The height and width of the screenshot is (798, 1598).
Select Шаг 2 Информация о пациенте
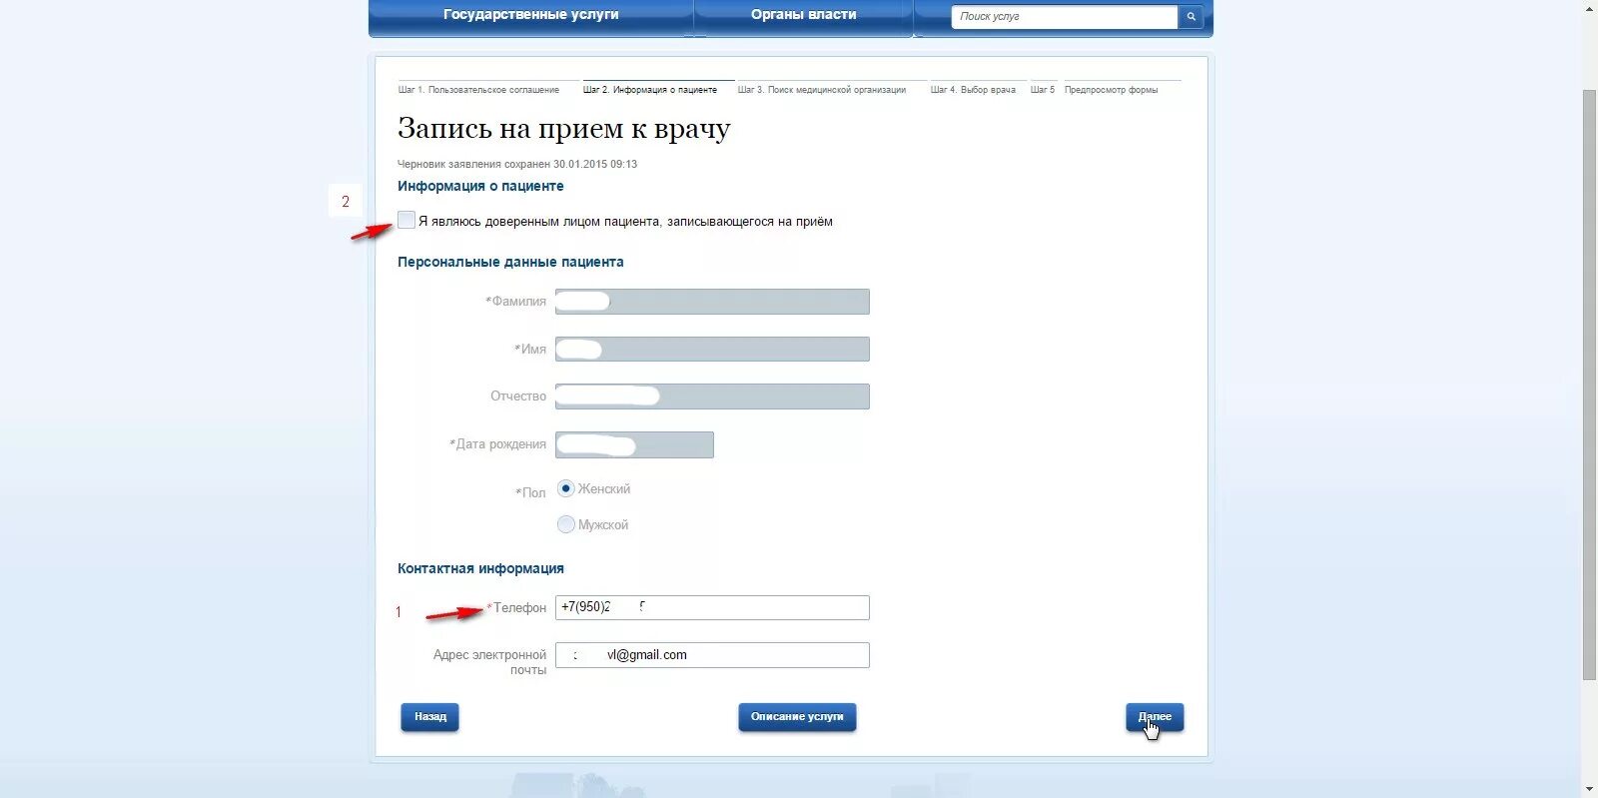click(x=650, y=90)
